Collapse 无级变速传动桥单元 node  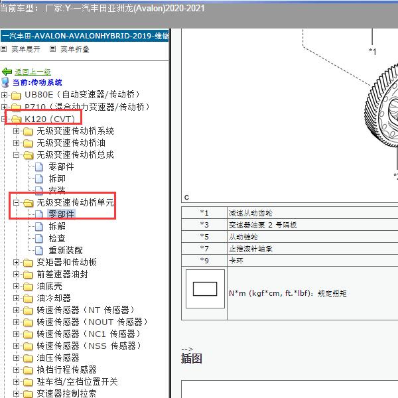click(x=16, y=202)
